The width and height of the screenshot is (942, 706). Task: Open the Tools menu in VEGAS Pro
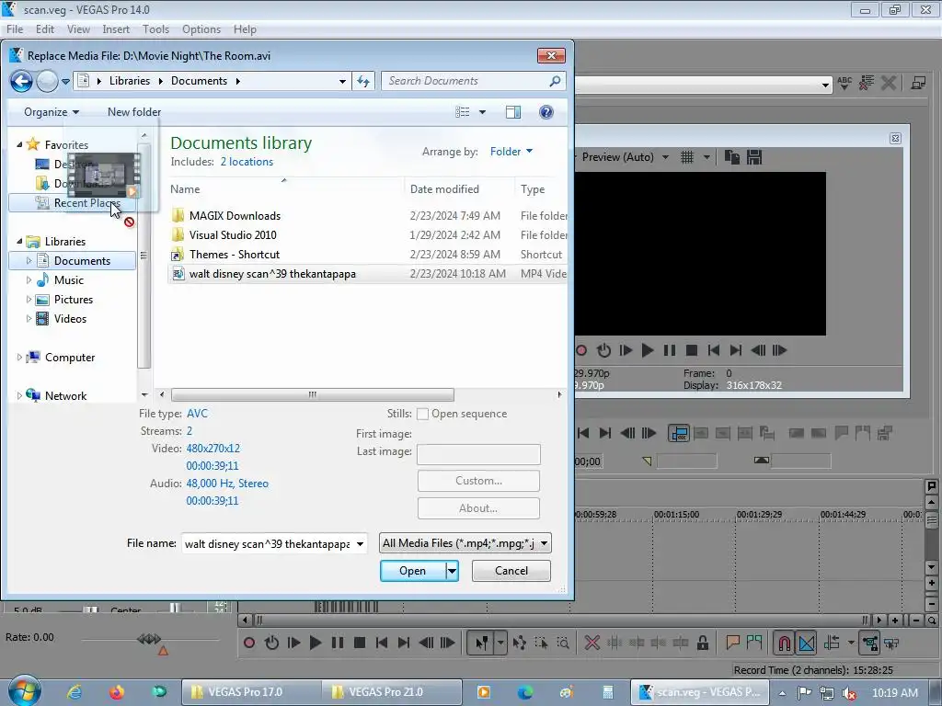(x=155, y=29)
